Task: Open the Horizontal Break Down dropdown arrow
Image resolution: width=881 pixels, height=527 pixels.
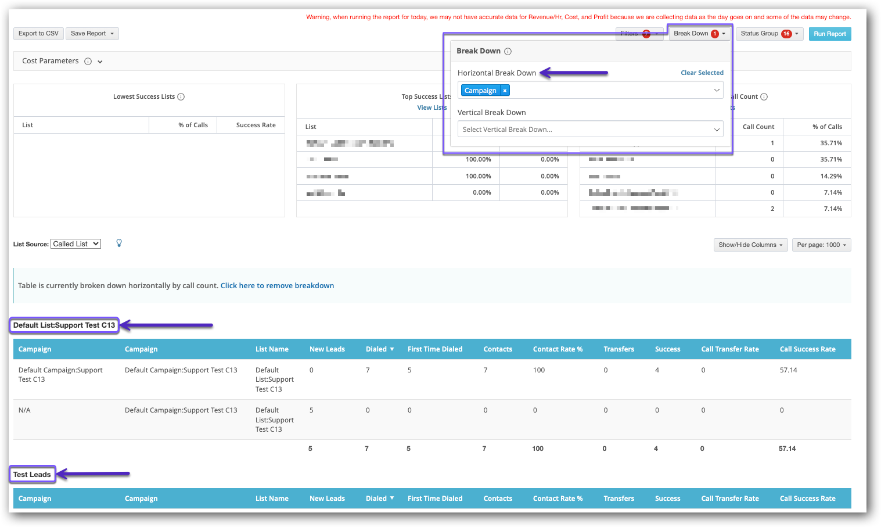Action: [717, 91]
